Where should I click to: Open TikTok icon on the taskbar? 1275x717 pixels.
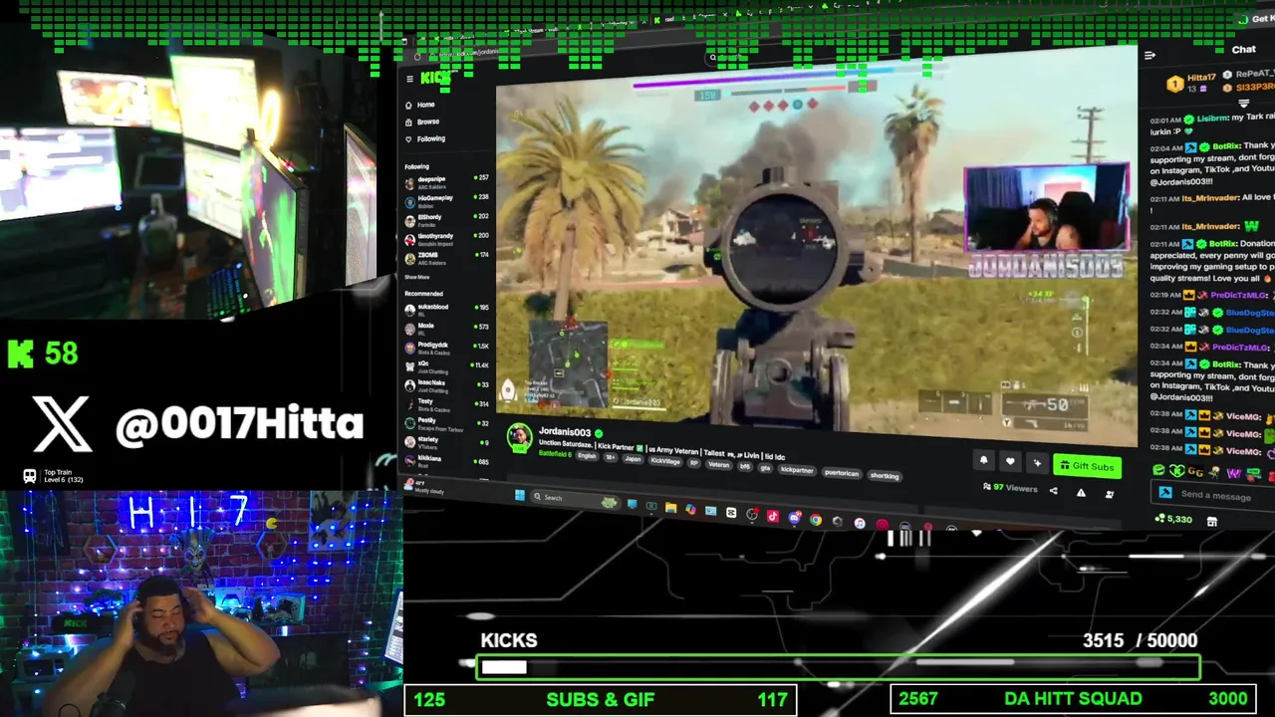tap(772, 515)
